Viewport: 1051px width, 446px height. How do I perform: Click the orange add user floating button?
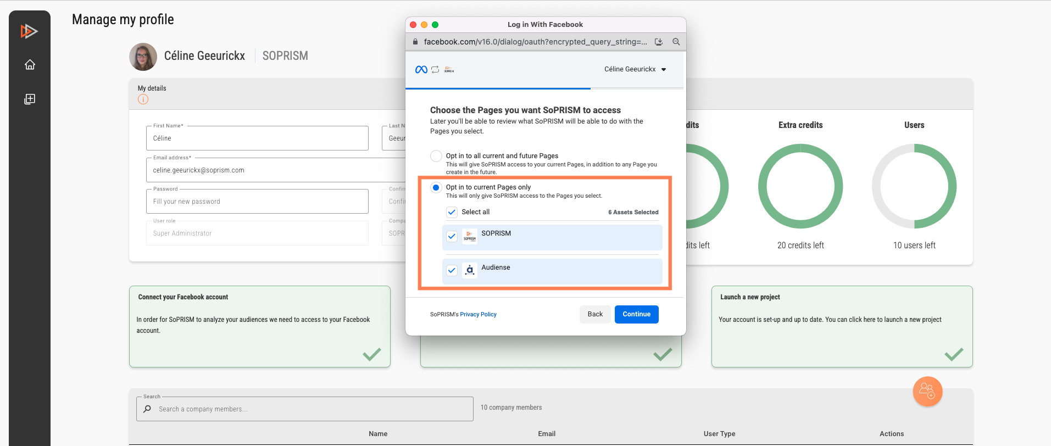[927, 391]
